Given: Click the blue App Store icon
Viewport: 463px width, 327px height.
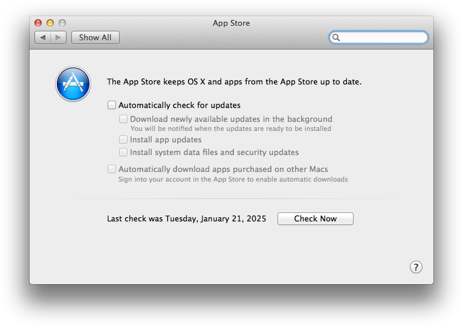Looking at the screenshot, I should point(73,84).
